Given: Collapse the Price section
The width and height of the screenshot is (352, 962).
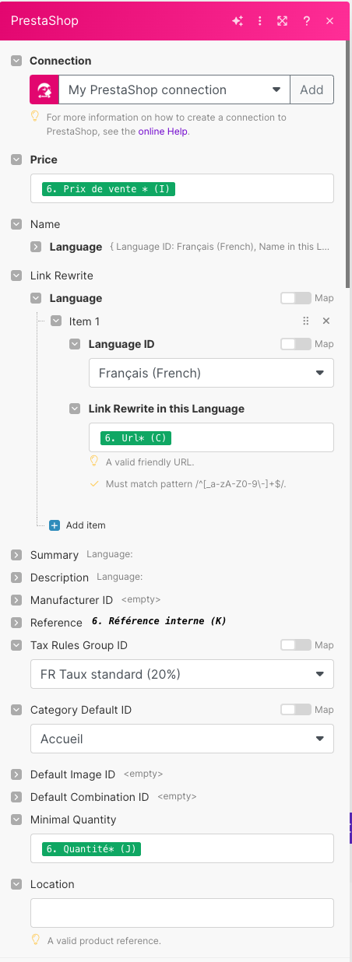Looking at the screenshot, I should (x=16, y=160).
